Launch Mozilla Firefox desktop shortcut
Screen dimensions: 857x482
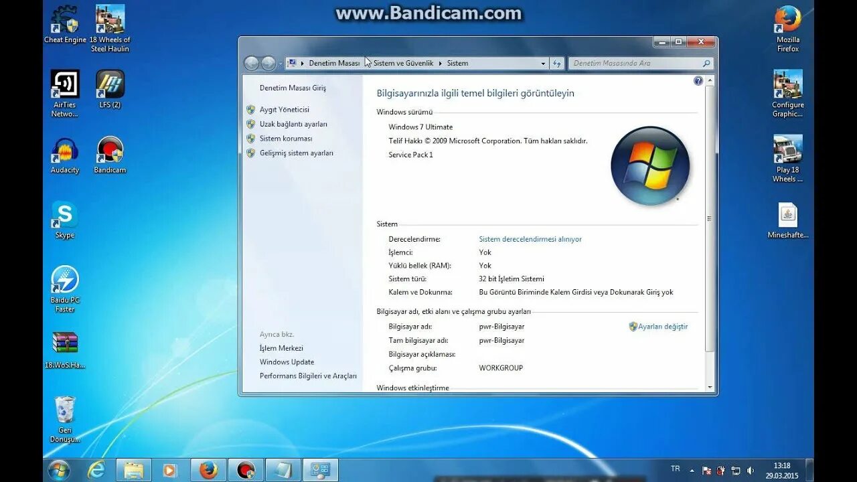(788, 29)
